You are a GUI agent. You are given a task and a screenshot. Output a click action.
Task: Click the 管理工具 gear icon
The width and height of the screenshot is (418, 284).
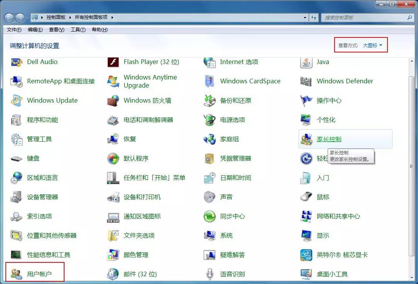point(16,139)
